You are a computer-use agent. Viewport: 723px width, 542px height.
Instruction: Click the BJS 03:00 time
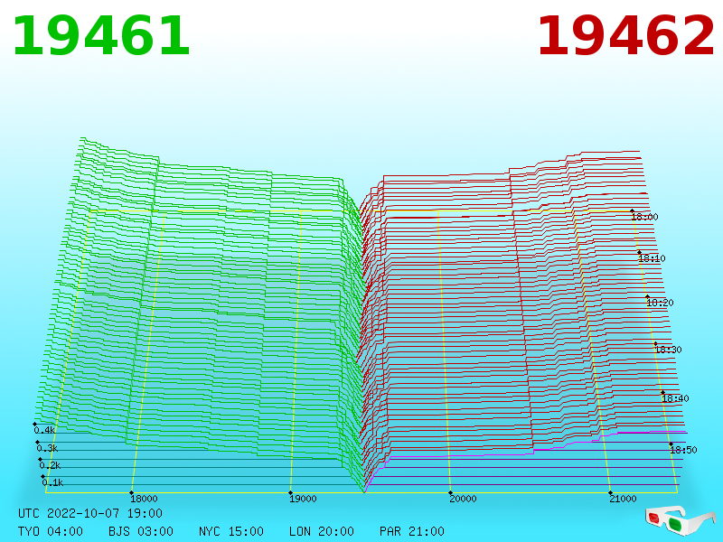141,531
